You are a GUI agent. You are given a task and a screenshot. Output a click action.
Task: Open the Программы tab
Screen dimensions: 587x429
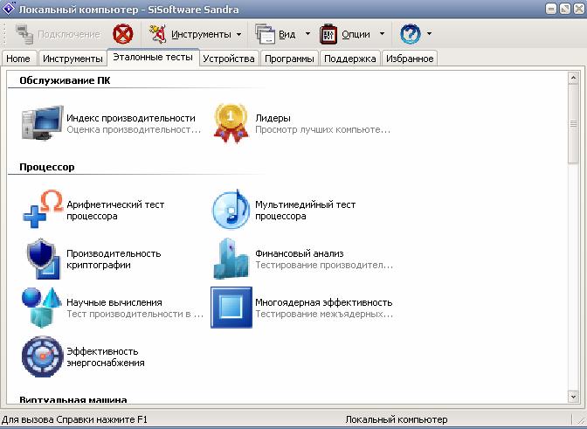point(289,59)
